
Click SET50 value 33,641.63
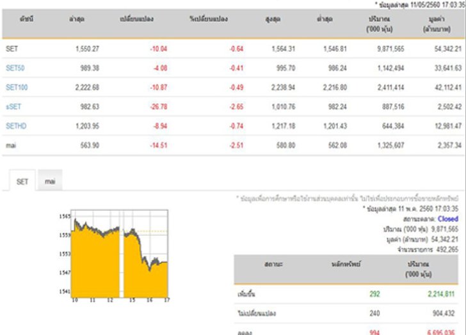pyautogui.click(x=448, y=68)
